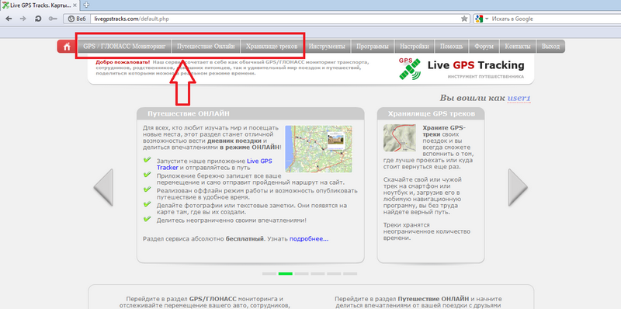Open Путешествие Онлайн menu item

[206, 47]
